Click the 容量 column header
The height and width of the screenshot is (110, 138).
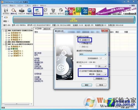coord(126,32)
